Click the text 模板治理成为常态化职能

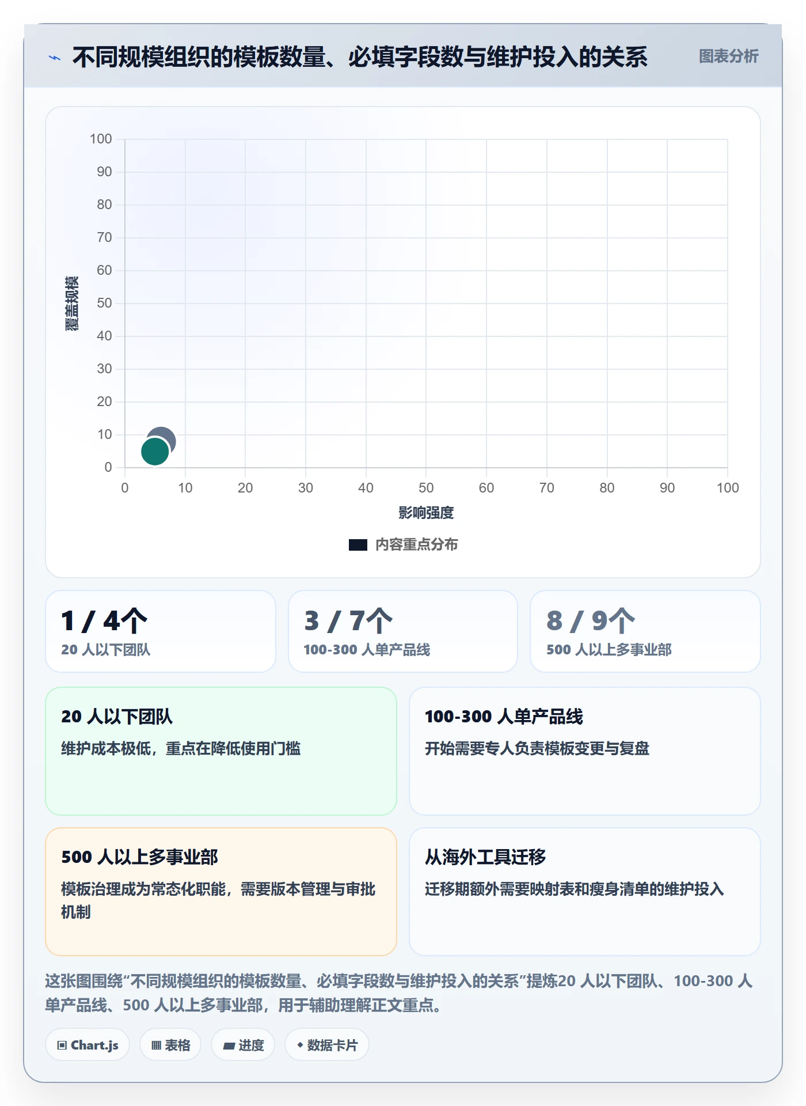143,889
